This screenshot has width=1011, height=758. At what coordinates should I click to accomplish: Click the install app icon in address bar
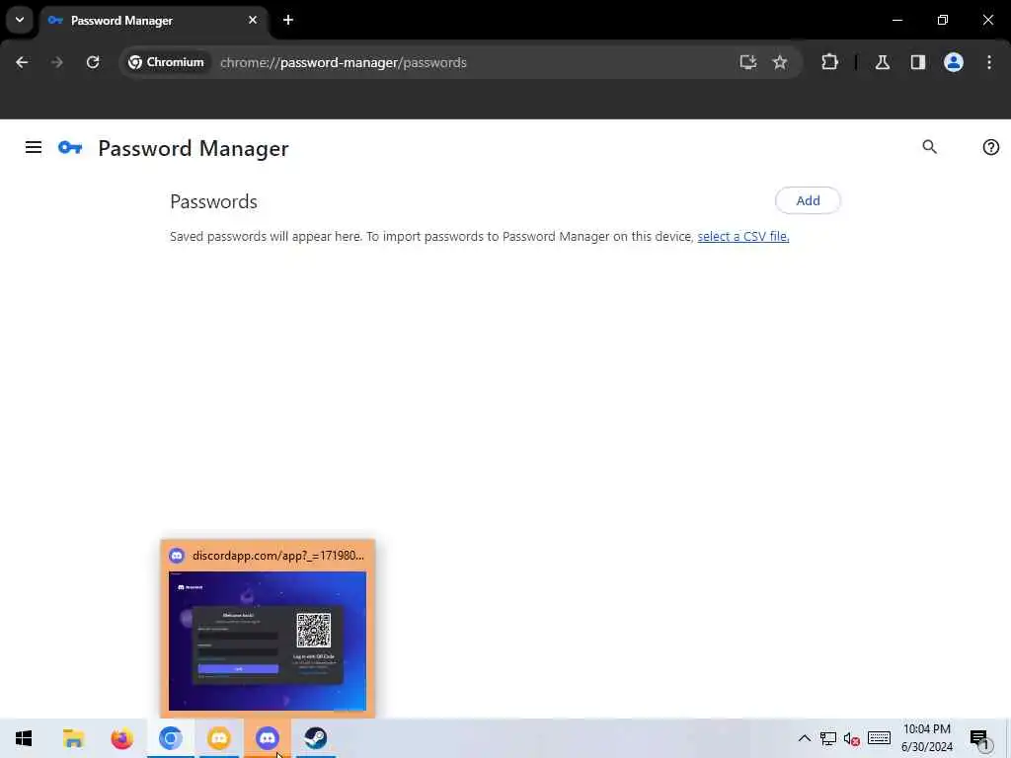tap(748, 62)
